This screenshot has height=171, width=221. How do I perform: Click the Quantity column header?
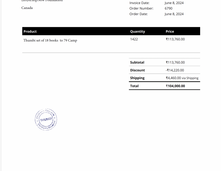pos(137,31)
